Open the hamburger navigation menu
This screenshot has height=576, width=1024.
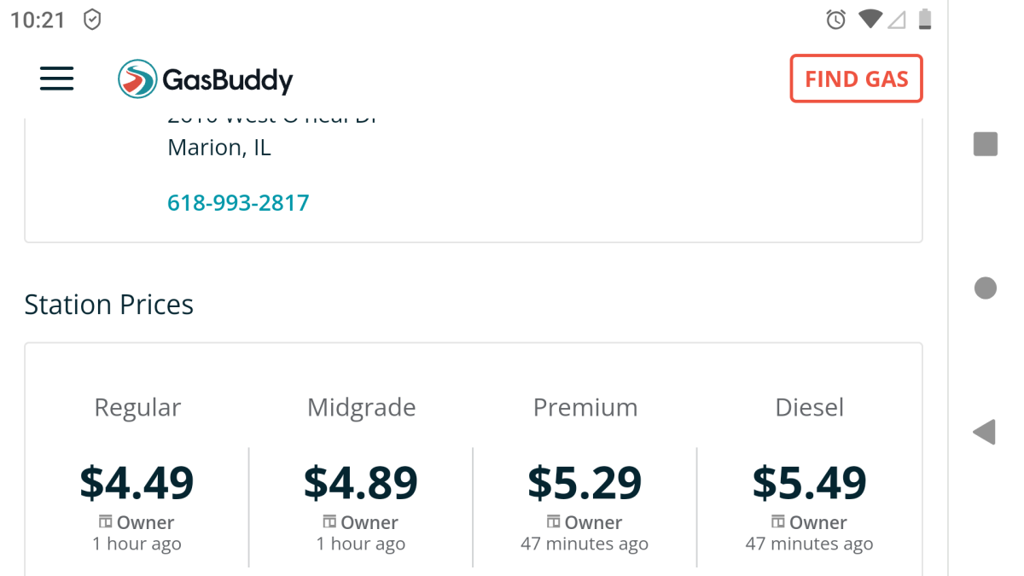point(57,79)
